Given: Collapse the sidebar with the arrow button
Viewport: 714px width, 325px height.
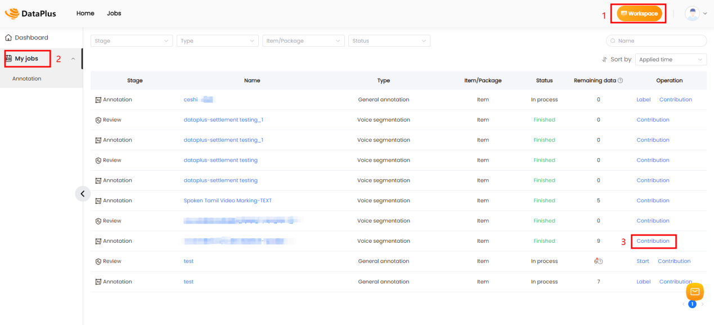Looking at the screenshot, I should [x=83, y=193].
